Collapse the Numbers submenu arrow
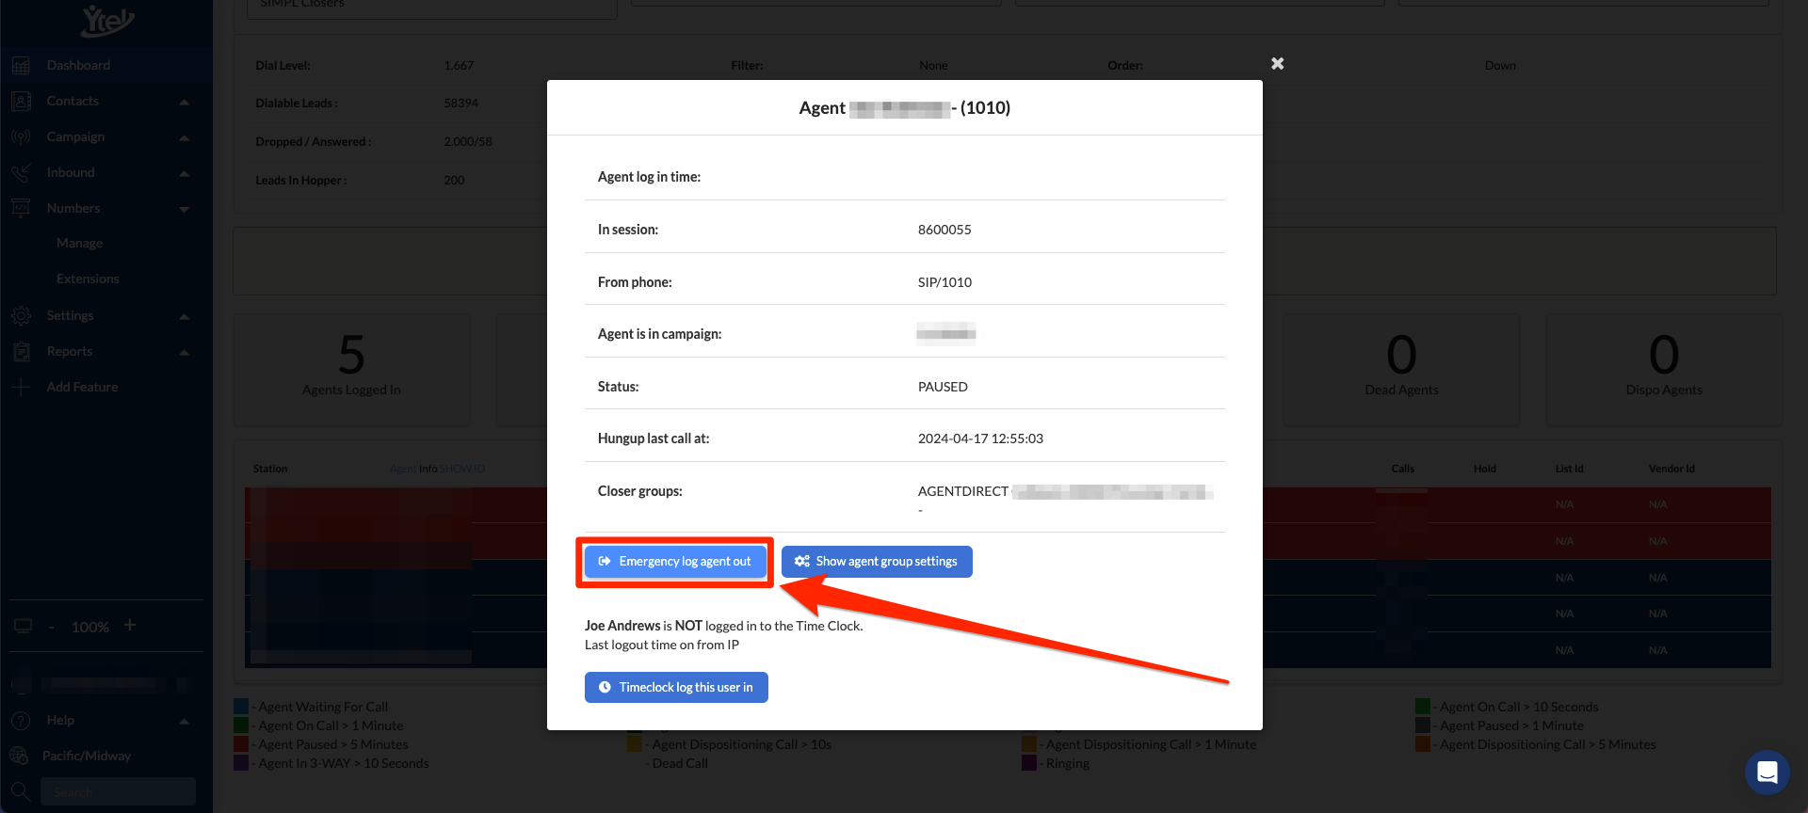Screen dimensions: 1808x813 [185, 209]
